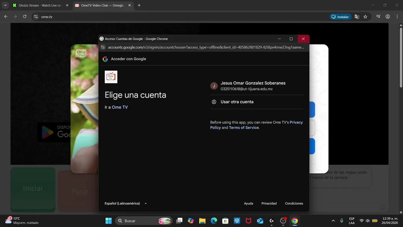Click the ESP LAA keyboard language indicator
The height and width of the screenshot is (227, 403).
tap(352, 221)
